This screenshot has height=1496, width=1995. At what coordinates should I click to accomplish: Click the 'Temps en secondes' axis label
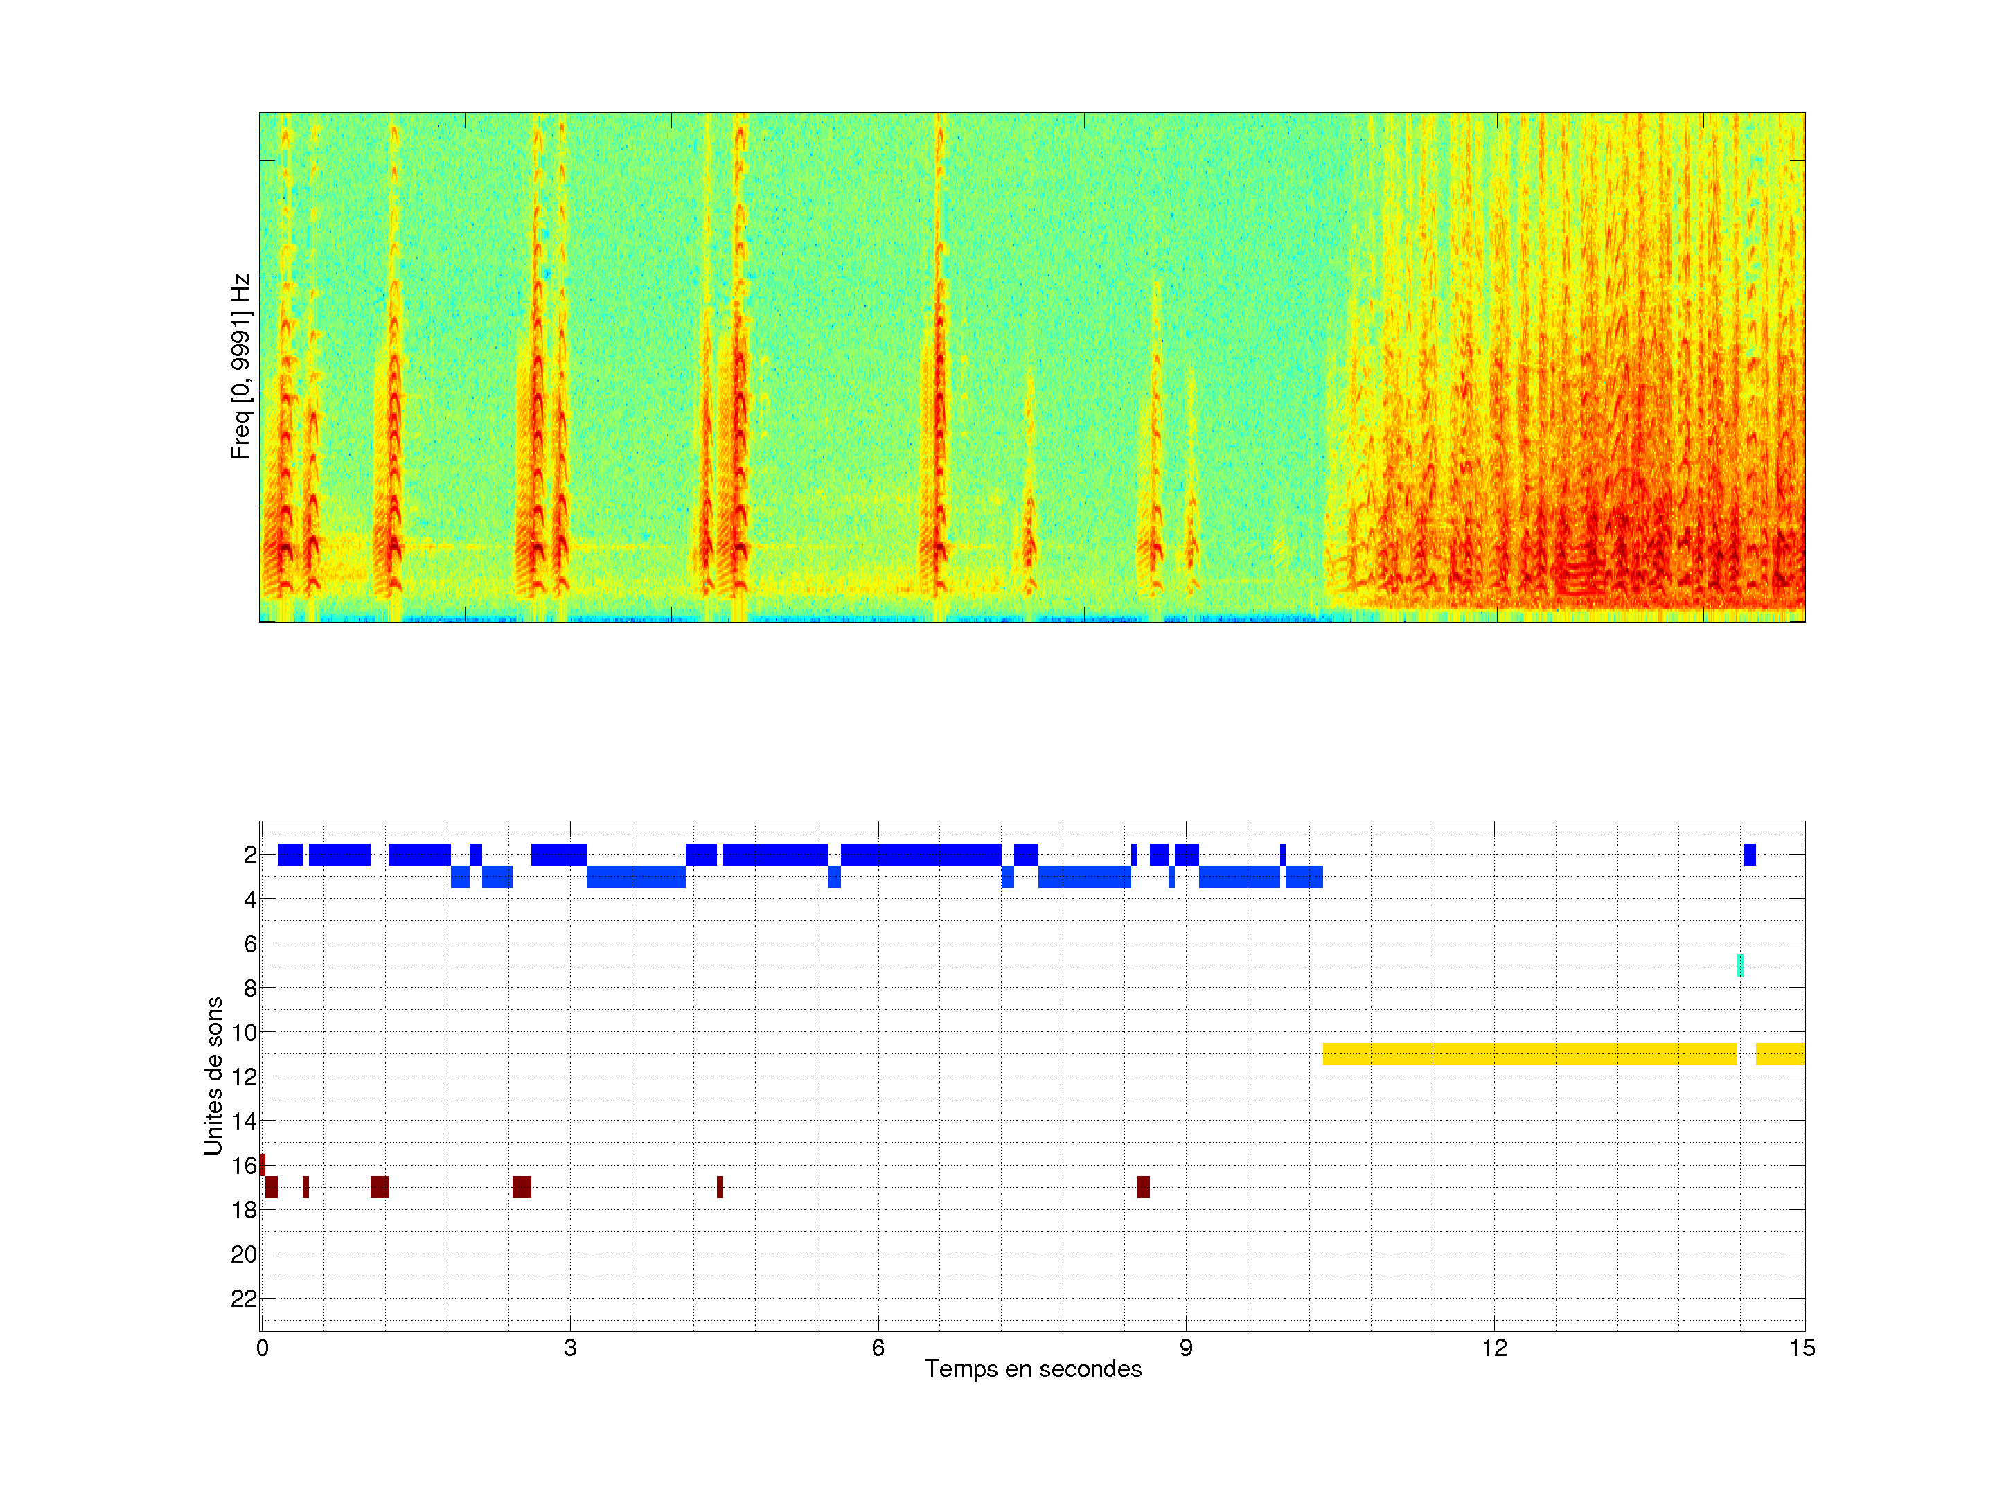coord(1033,1369)
